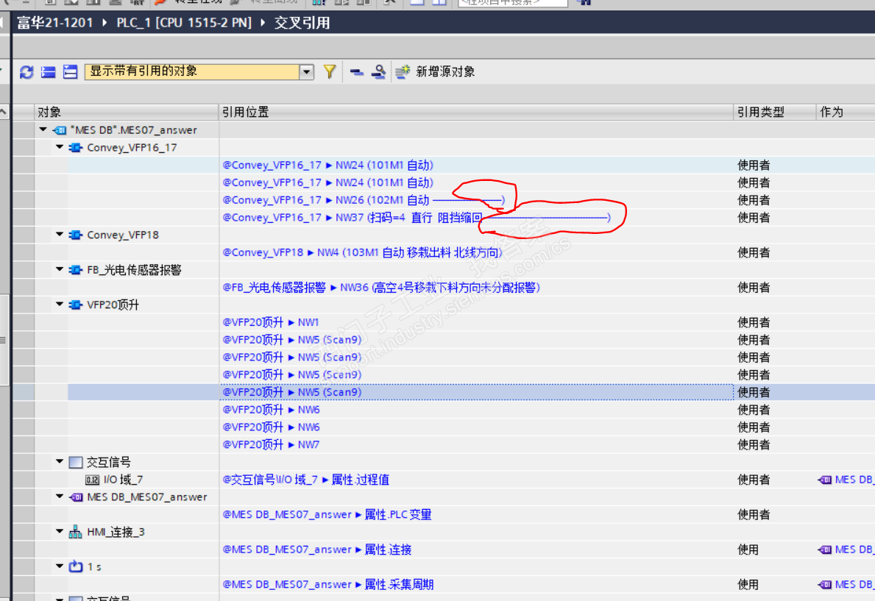Select the HMI_连接_3 tree item
Screen dimensions: 875x601
point(116,532)
